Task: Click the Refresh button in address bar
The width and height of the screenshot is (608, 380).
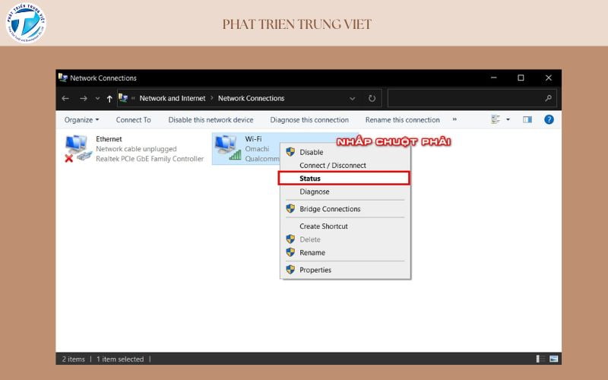Action: tap(372, 98)
